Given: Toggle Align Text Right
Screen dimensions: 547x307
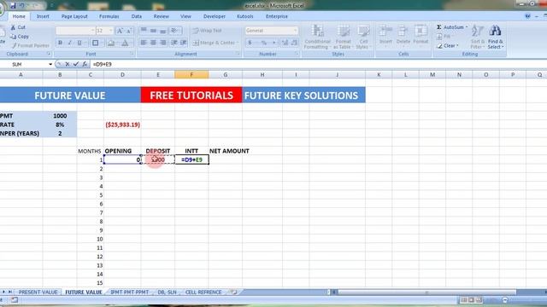Looking at the screenshot, I should coord(163,43).
